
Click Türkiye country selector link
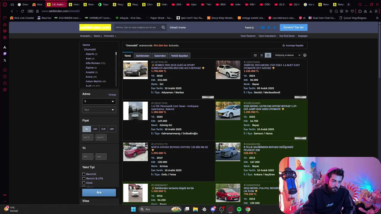click(112, 95)
